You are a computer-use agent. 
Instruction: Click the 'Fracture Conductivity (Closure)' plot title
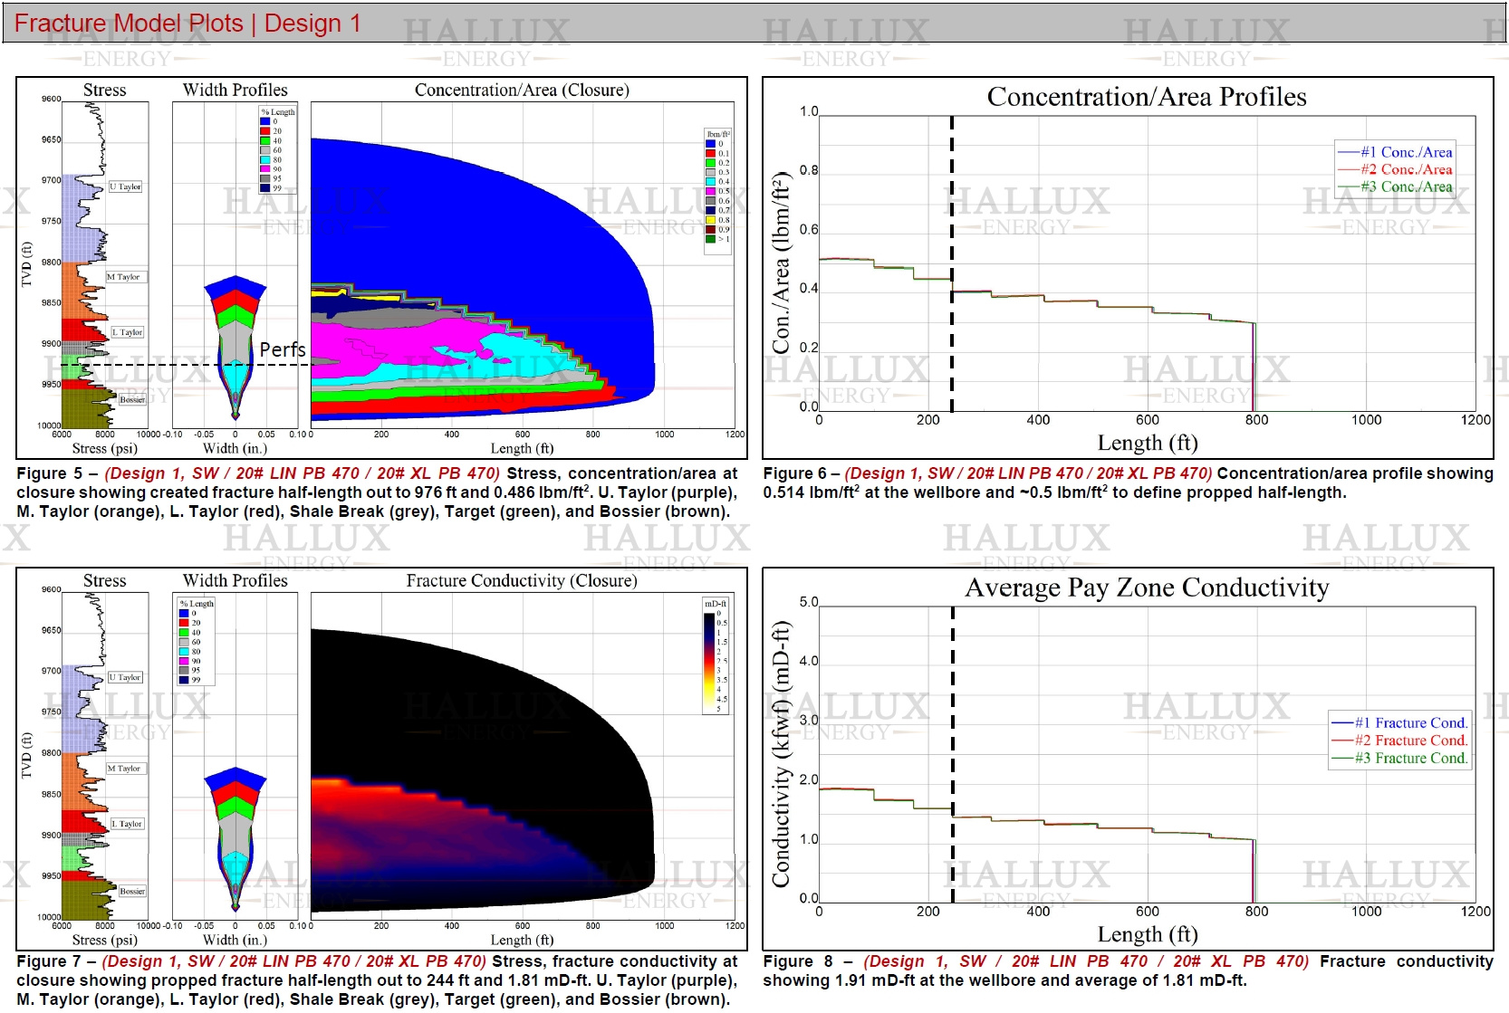point(521,581)
